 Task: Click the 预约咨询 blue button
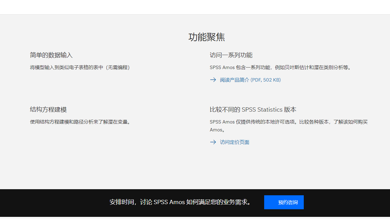[x=284, y=202]
